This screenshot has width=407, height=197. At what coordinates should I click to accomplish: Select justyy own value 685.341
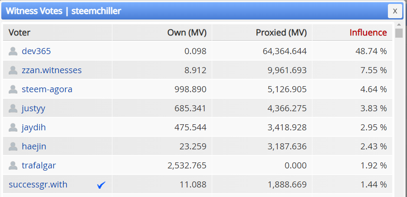[190, 108]
